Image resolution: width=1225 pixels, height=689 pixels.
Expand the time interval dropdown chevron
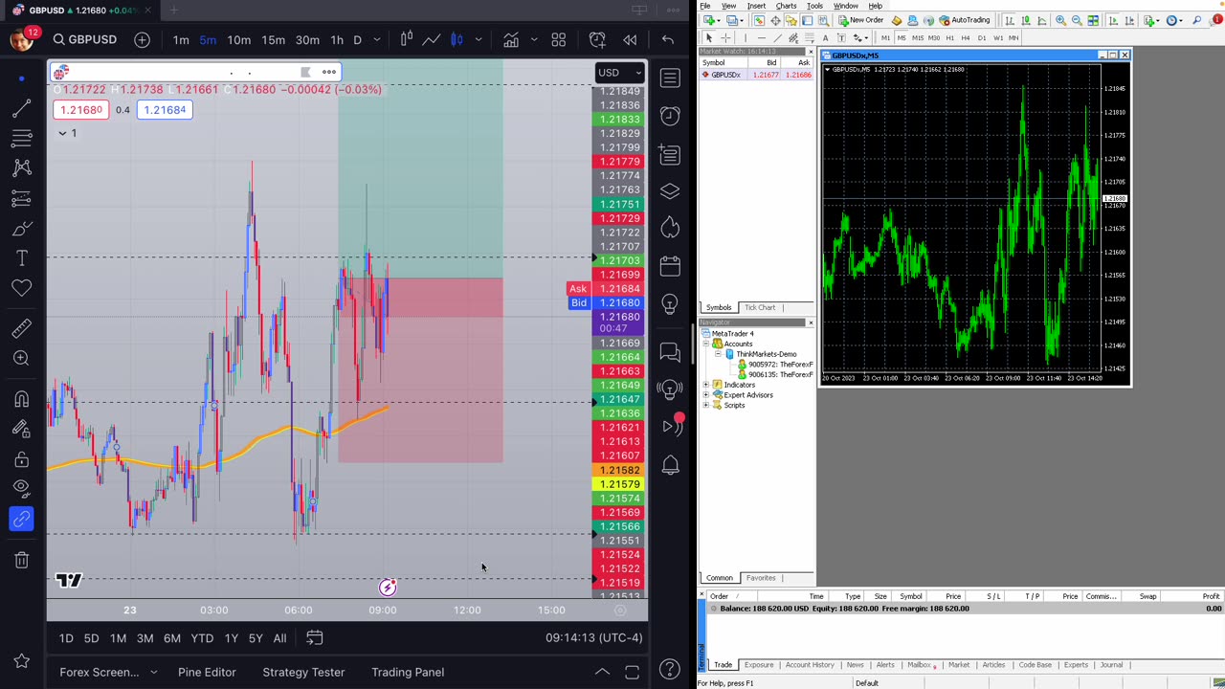tap(377, 39)
